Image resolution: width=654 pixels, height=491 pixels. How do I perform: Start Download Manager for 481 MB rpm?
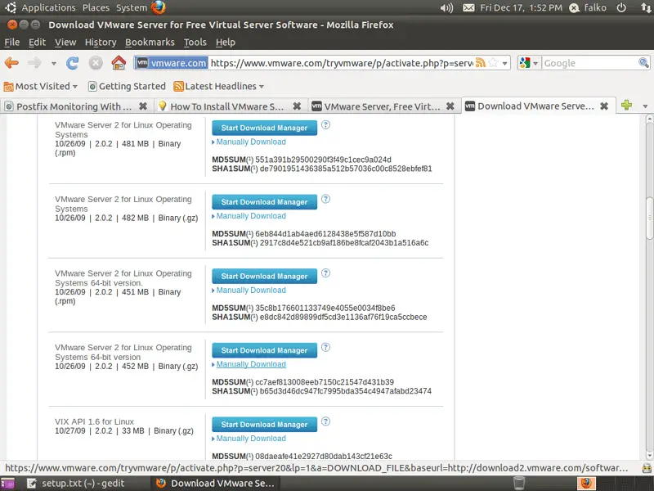coord(264,128)
